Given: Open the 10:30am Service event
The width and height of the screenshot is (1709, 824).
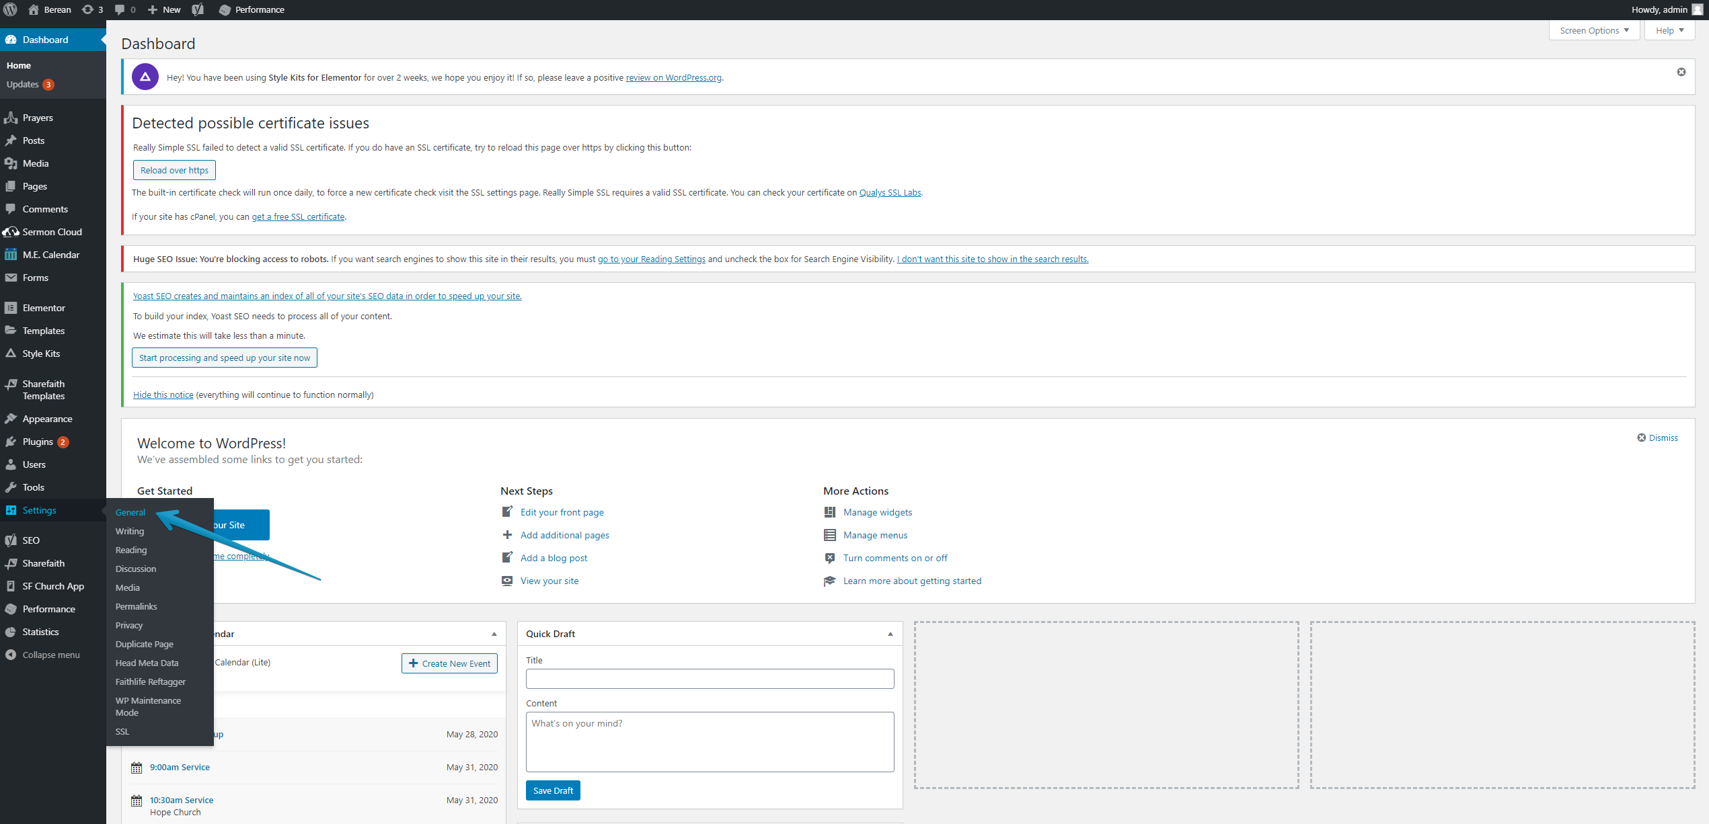Looking at the screenshot, I should [182, 800].
